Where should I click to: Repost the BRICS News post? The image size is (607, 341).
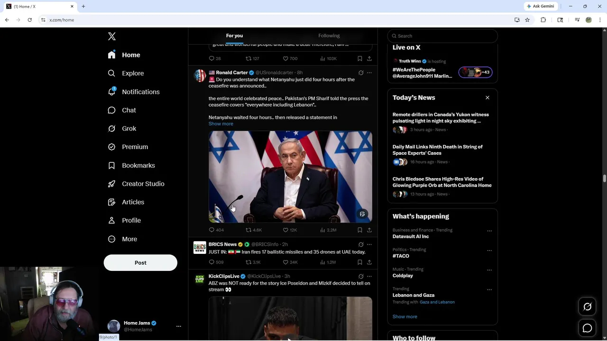coord(253,262)
